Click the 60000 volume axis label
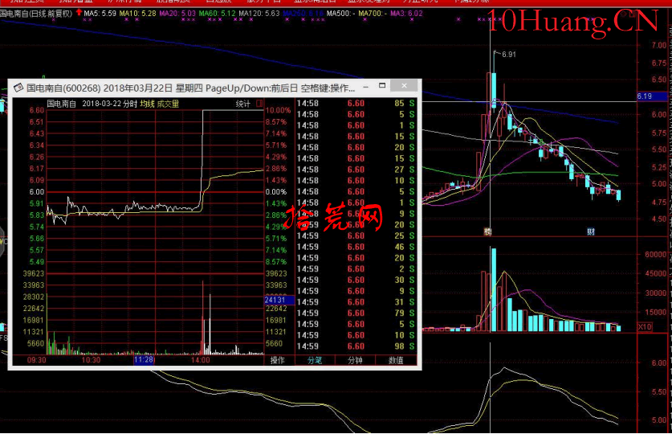Screen dimensions: 672x434 [x=655, y=254]
